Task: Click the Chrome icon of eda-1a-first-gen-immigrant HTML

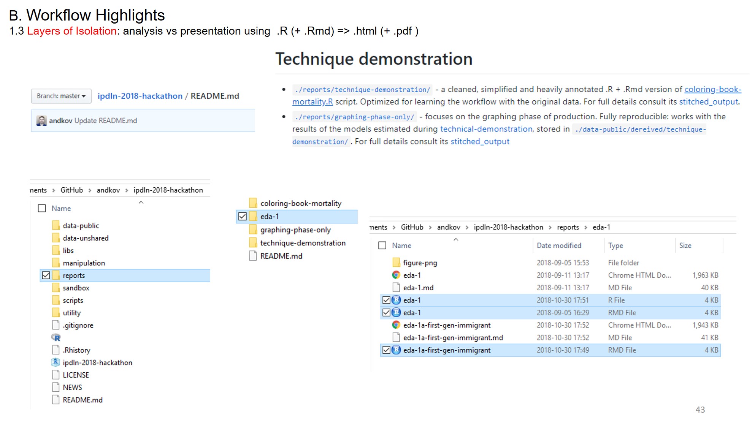Action: tap(396, 325)
